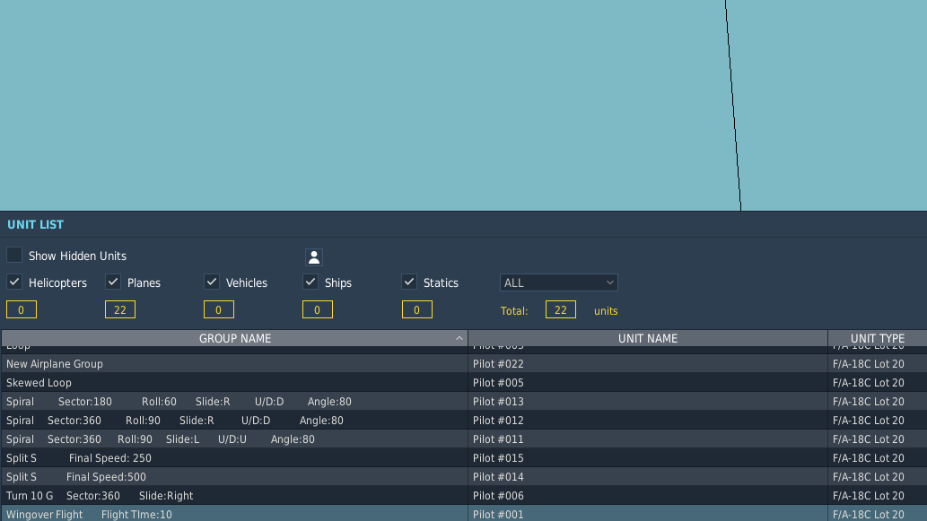
Task: Click the Total units count field
Action: [x=560, y=309]
